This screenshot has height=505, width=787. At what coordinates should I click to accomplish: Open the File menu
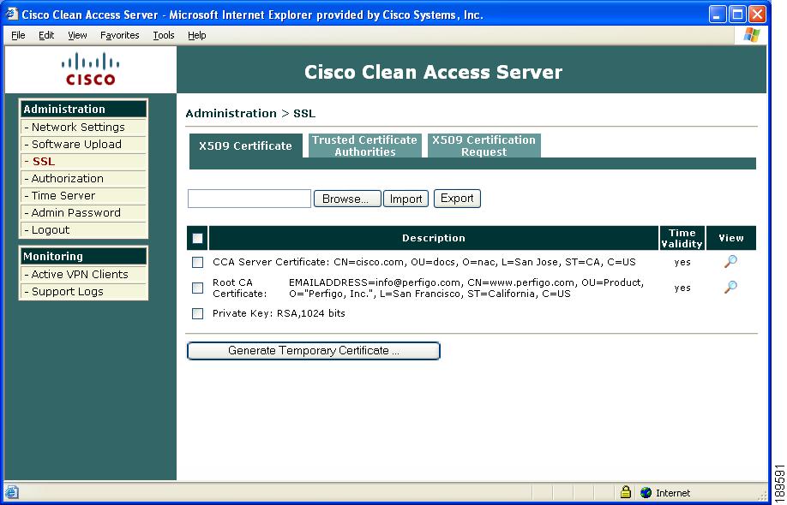18,35
